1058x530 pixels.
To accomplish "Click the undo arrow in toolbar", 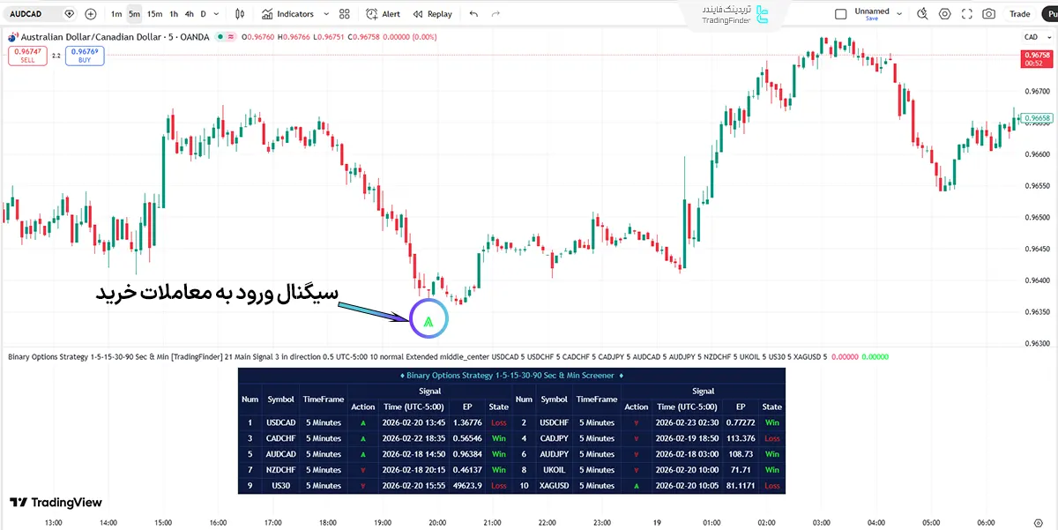I will (x=474, y=14).
